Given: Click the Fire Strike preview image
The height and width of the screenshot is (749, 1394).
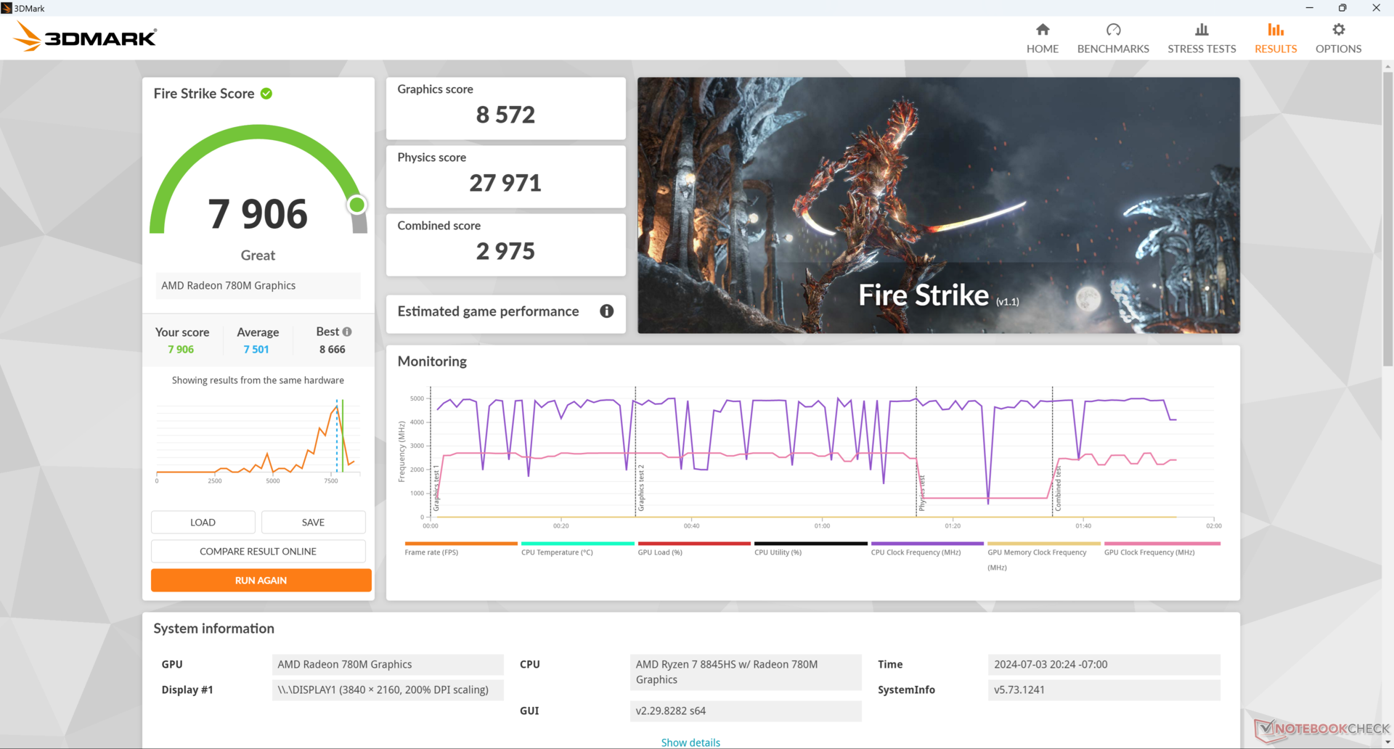Looking at the screenshot, I should coord(938,205).
